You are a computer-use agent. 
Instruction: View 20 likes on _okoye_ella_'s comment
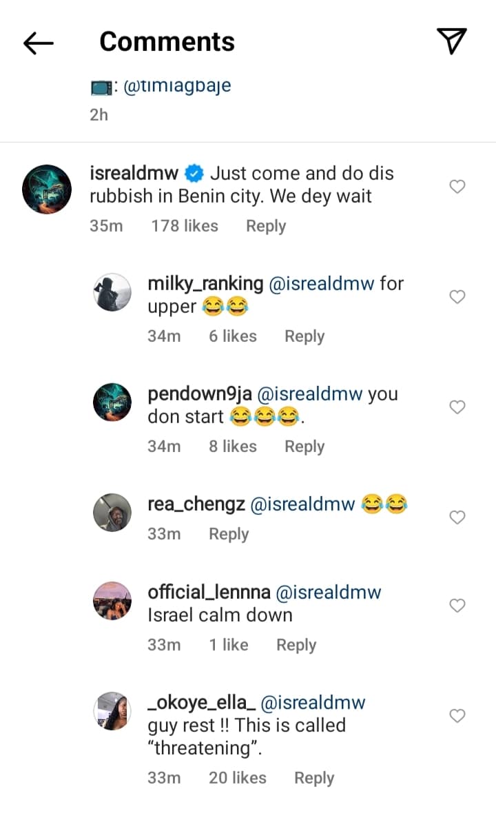coord(238,777)
